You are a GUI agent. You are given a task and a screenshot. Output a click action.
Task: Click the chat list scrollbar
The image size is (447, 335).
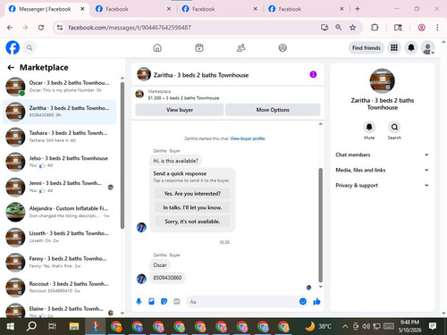(122, 155)
